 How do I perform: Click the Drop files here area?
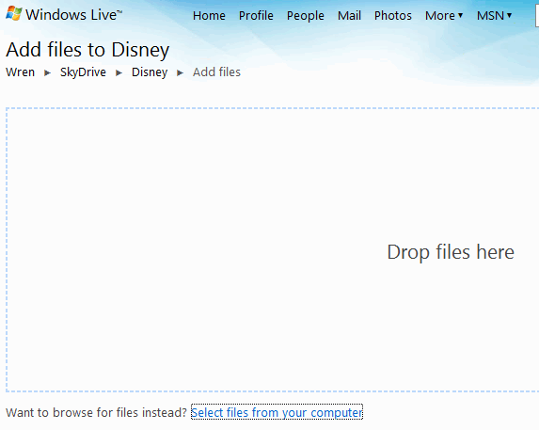click(272, 250)
